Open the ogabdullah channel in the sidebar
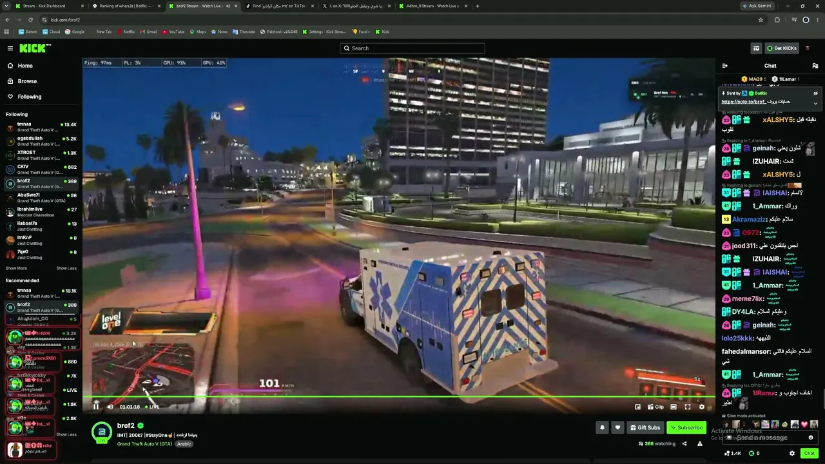Image resolution: width=825 pixels, height=464 pixels. (41, 141)
